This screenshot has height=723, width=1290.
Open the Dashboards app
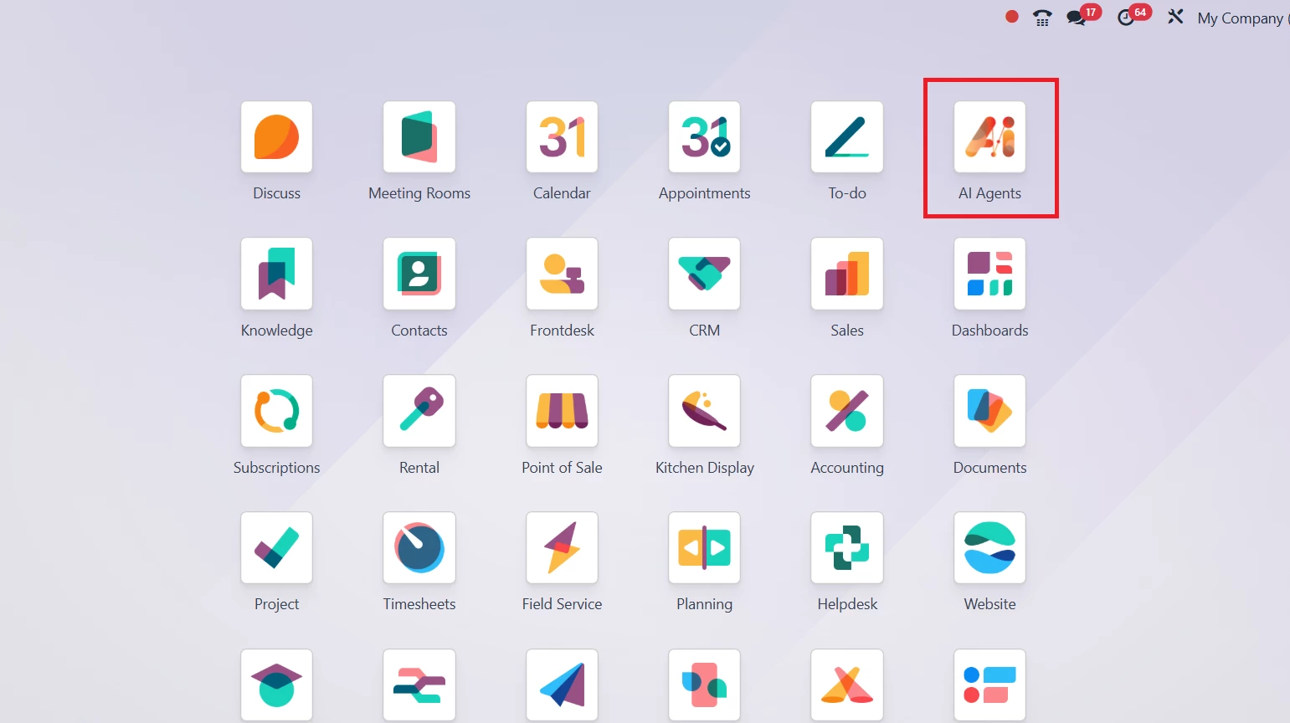(989, 274)
